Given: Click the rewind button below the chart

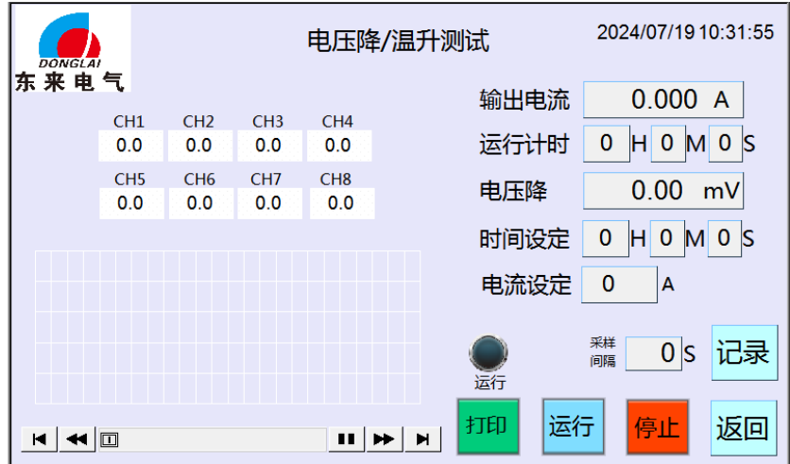Looking at the screenshot, I should 76,438.
